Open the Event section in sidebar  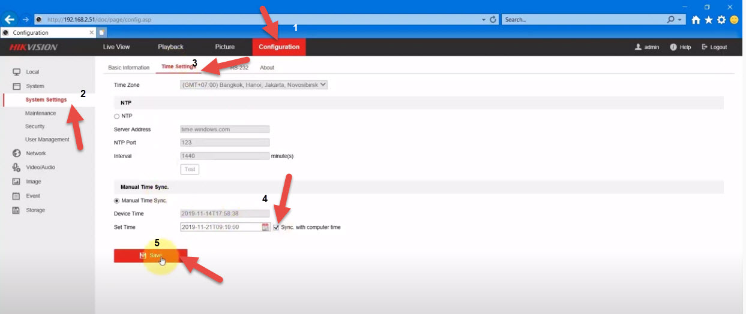[x=33, y=196]
